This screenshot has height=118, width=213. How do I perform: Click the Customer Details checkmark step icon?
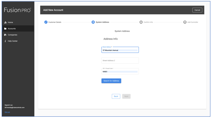(46, 22)
